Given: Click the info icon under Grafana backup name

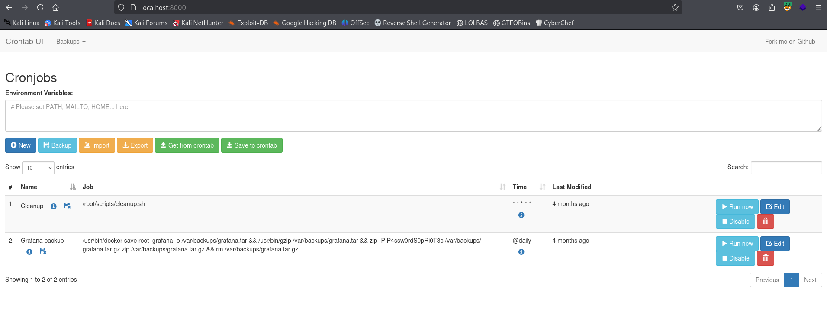Looking at the screenshot, I should [29, 251].
